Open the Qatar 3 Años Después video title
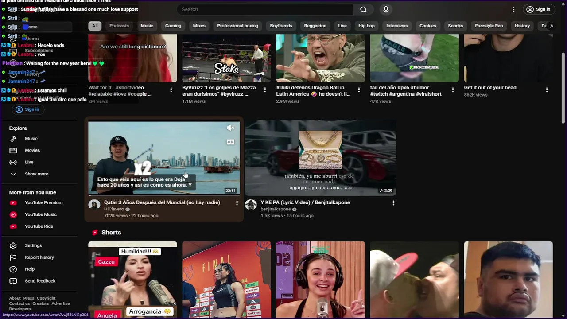The width and height of the screenshot is (567, 319). click(162, 202)
